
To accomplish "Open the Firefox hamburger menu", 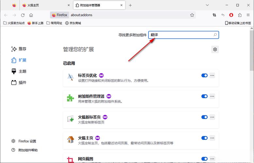I will (x=248, y=15).
